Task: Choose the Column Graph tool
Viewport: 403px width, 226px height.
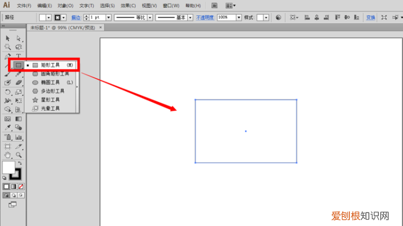Action: coord(18,137)
